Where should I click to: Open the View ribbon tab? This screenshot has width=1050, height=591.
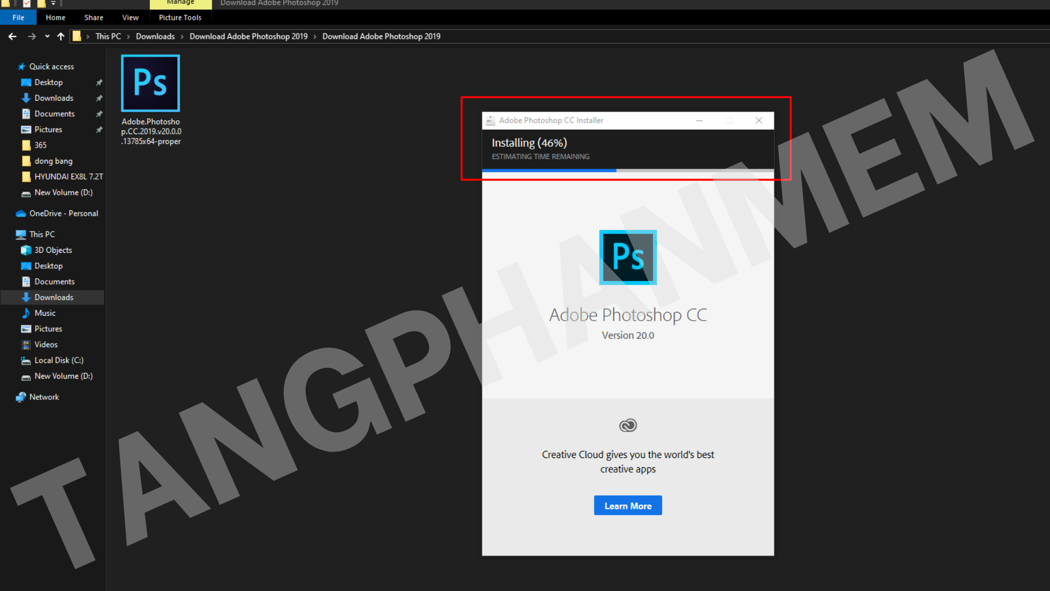(x=130, y=18)
